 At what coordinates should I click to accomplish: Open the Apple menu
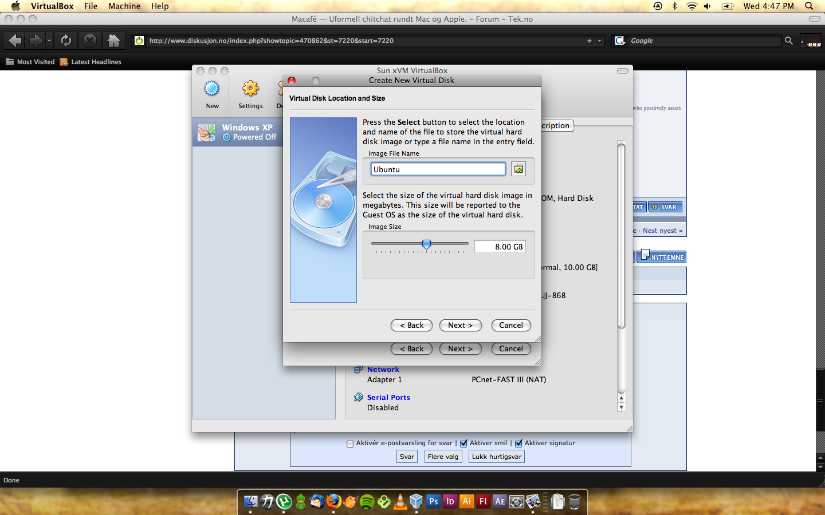click(x=15, y=6)
